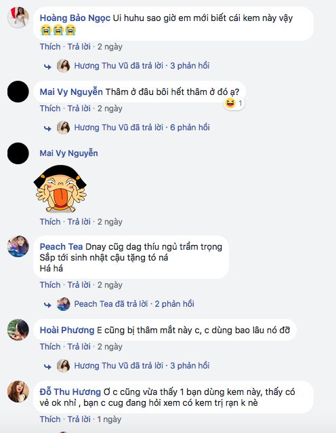Open Hoài Phương's profile picture

18,330
